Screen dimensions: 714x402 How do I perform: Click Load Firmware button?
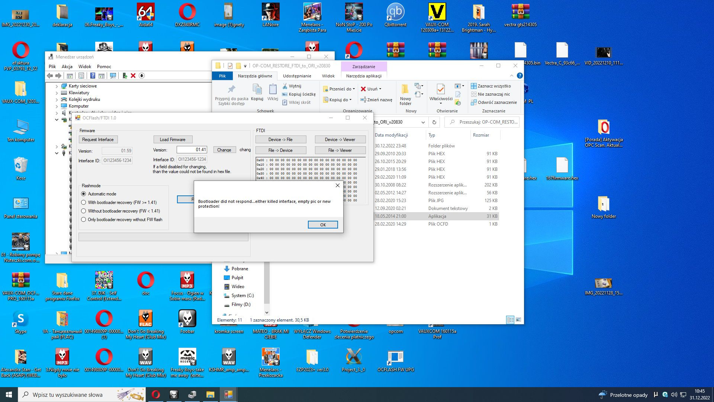point(173,139)
